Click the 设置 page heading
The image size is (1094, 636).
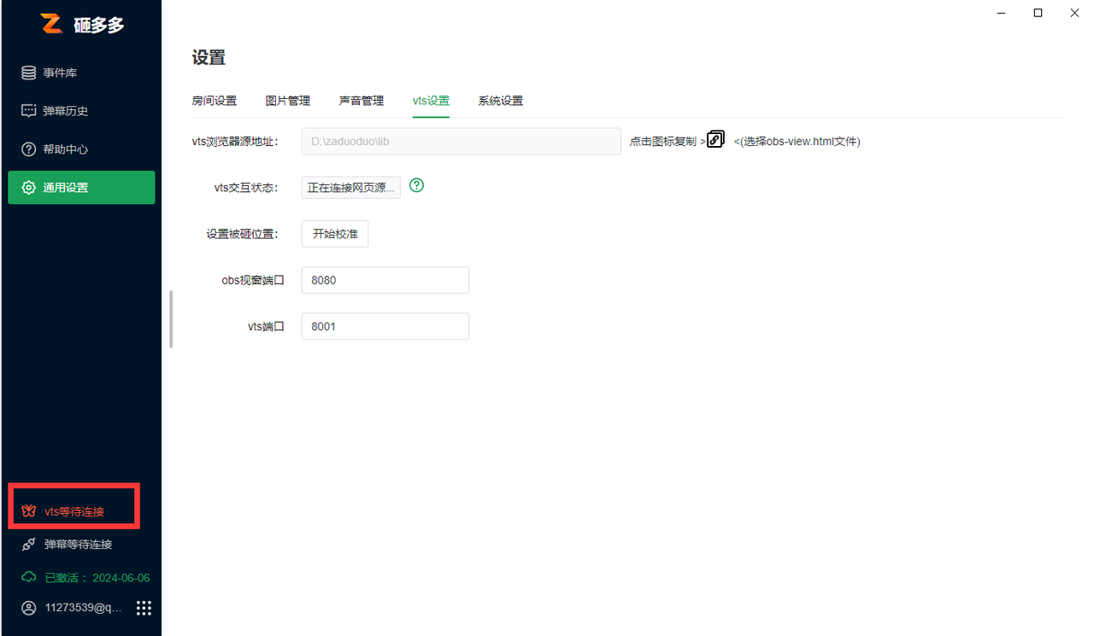pyautogui.click(x=209, y=58)
